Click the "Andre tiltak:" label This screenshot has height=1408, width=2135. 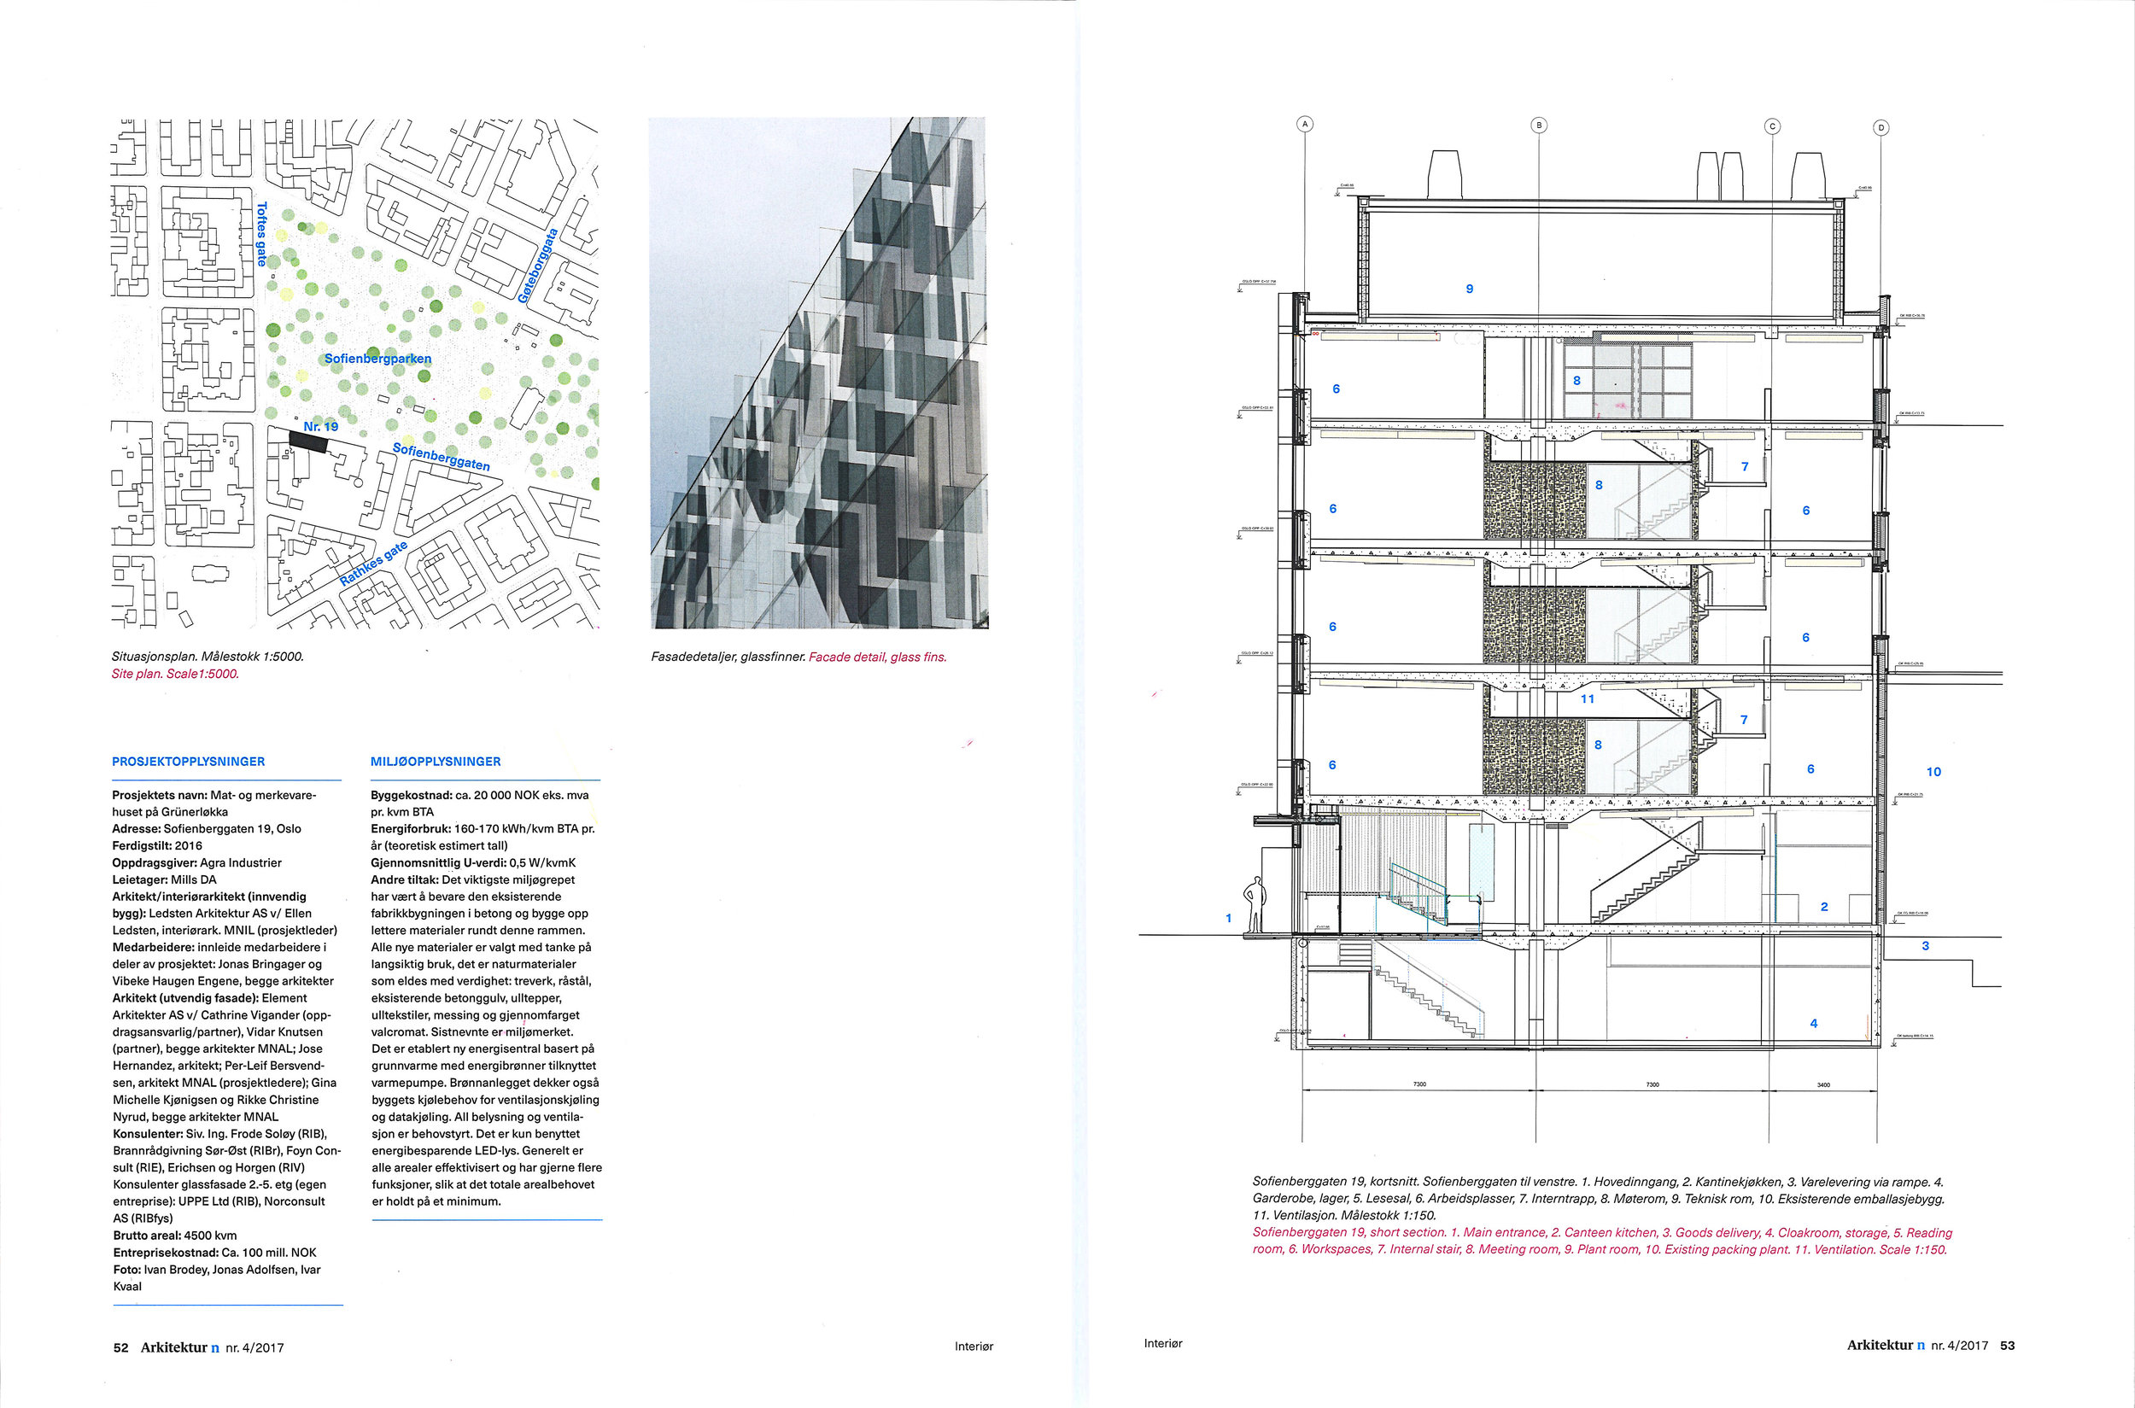pyautogui.click(x=404, y=880)
